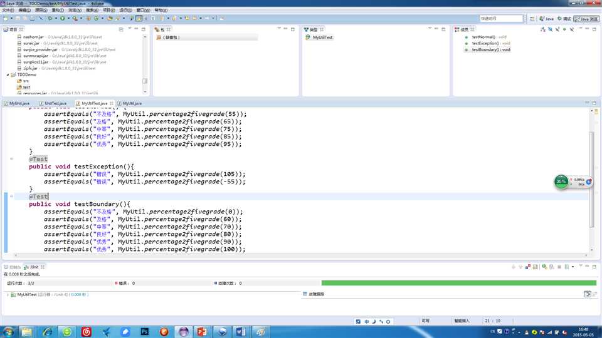The image size is (602, 338).
Task: Open Photoshop from the taskbar
Action: [145, 332]
